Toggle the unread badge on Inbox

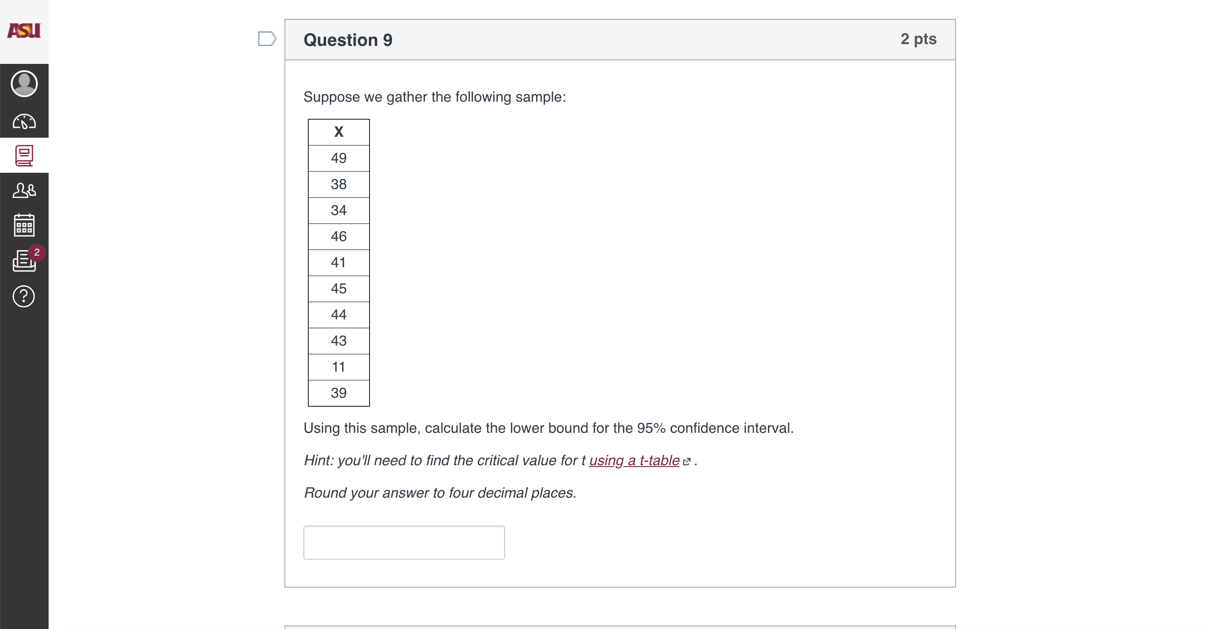pyautogui.click(x=36, y=253)
